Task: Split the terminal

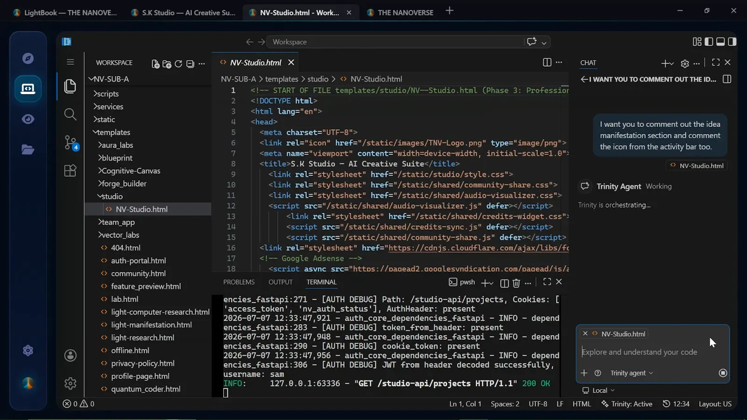Action: click(x=504, y=283)
